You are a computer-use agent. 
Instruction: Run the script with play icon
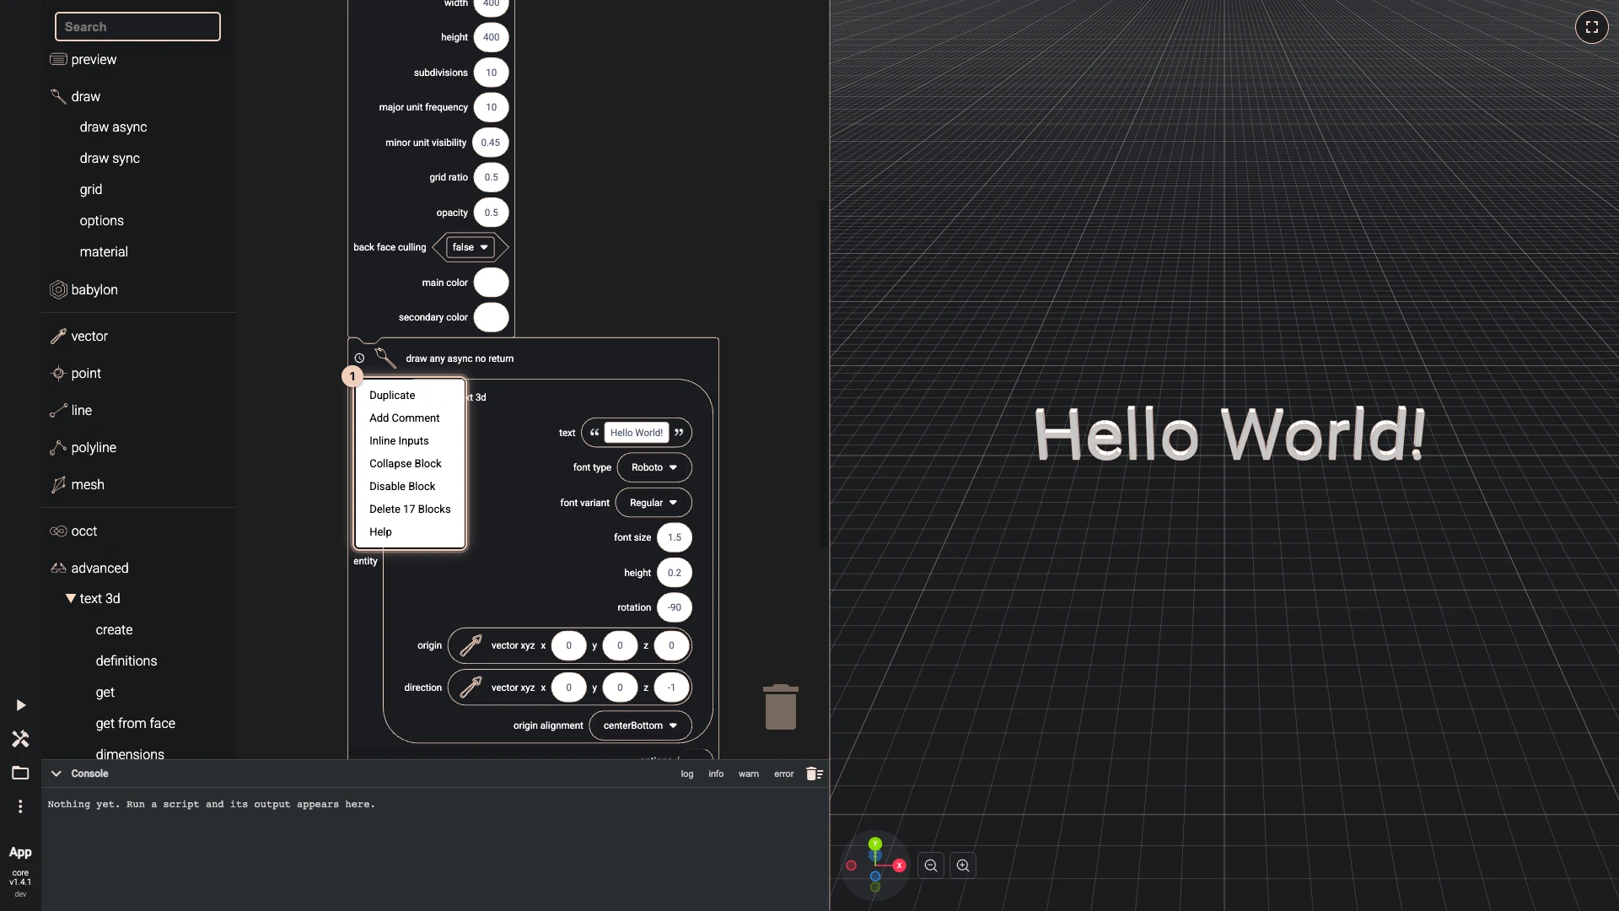pyautogui.click(x=21, y=705)
